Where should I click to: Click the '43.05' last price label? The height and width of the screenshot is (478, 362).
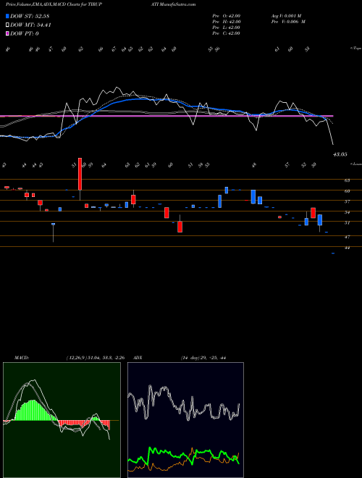tap(340, 154)
